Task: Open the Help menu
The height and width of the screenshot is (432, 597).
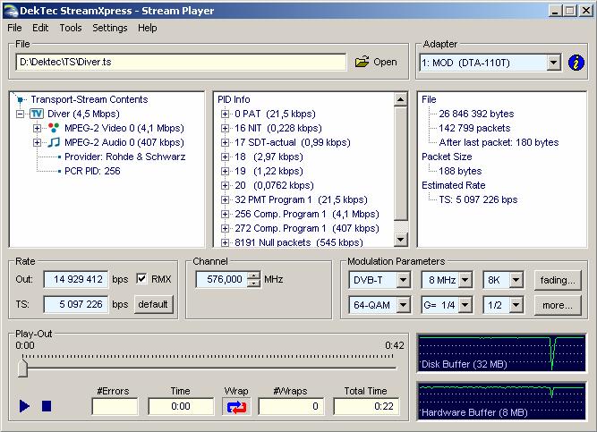Action: [x=147, y=28]
